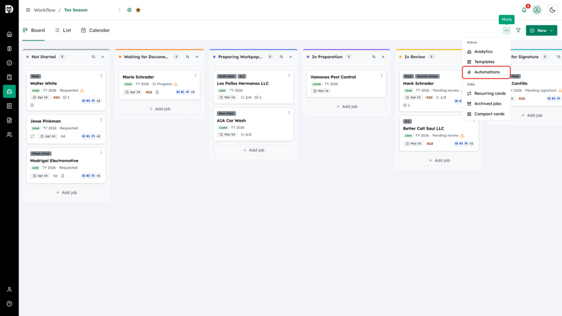562x316 pixels.
Task: Click Add job under Waiting for Documents
Action: (160, 109)
